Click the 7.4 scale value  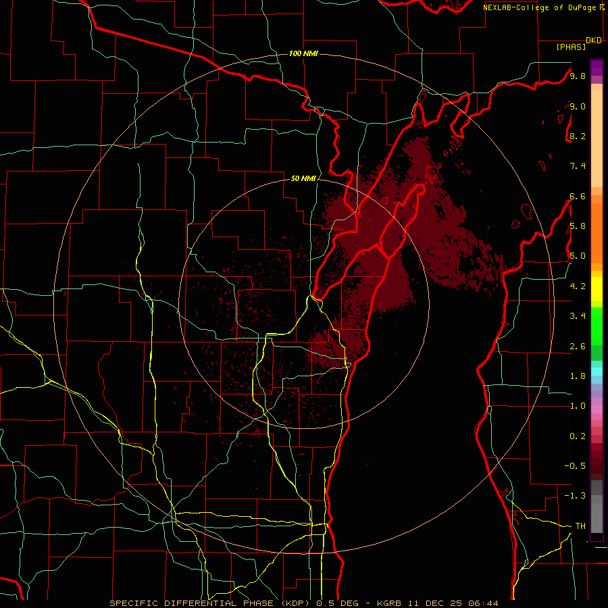pos(578,166)
